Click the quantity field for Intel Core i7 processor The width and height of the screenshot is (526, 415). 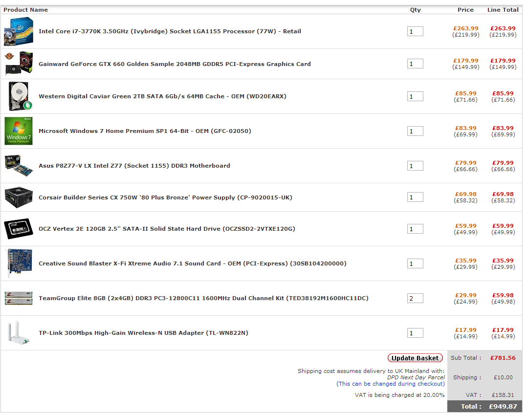[x=415, y=32]
